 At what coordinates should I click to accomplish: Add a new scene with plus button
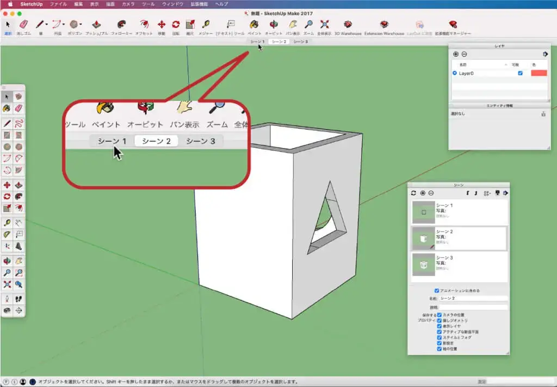(x=423, y=193)
